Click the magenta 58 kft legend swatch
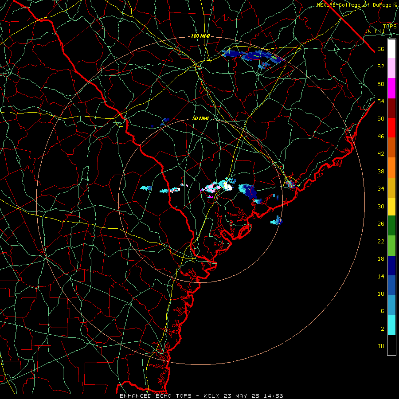 coord(391,88)
